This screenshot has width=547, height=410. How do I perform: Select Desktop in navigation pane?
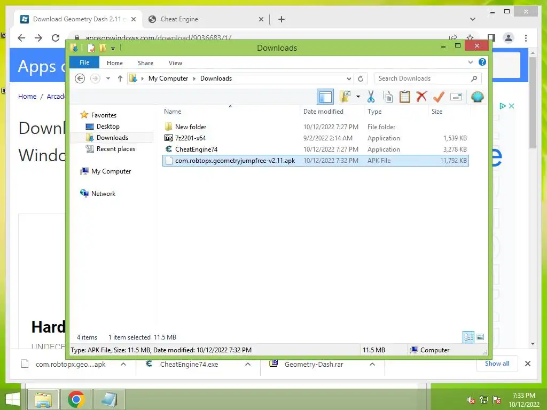point(108,126)
